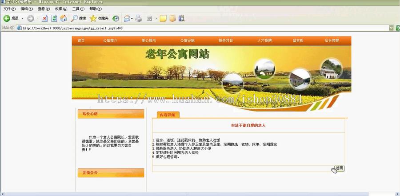This screenshot has width=400, height=196.
Task: Click the orange folder toolbar icon
Action: click(x=173, y=18)
